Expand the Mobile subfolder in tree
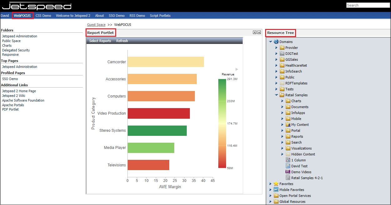This screenshot has height=205, width=391. pos(282,119)
